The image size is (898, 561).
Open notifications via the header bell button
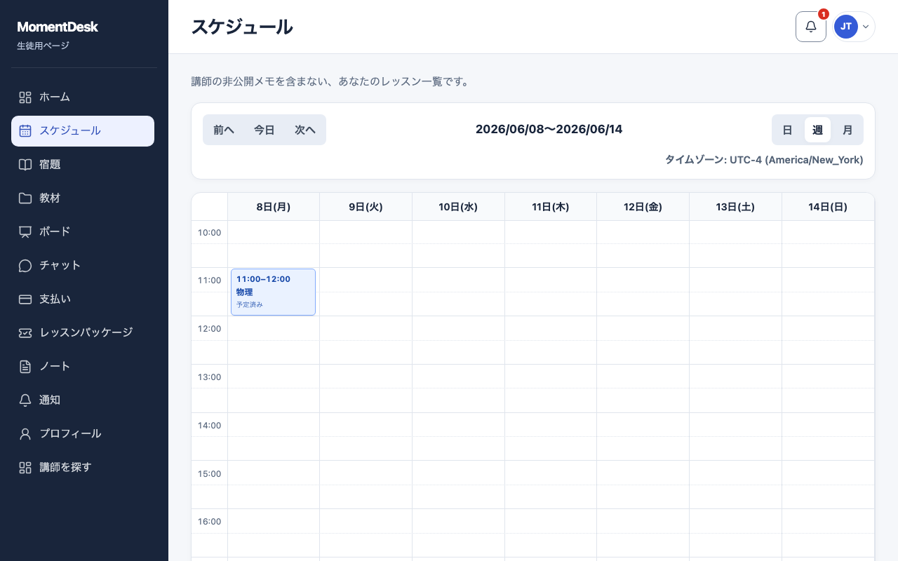(811, 27)
